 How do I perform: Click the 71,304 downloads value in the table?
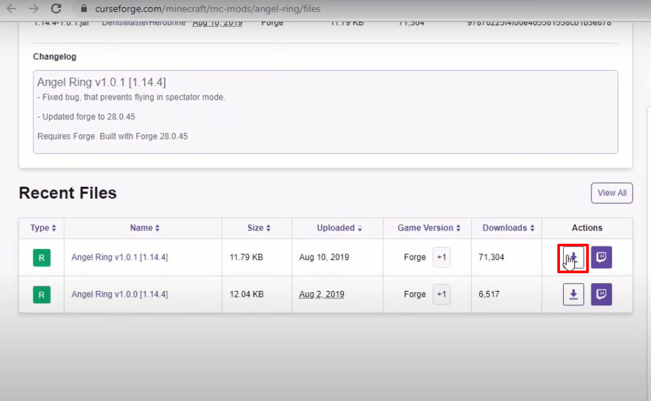click(491, 258)
